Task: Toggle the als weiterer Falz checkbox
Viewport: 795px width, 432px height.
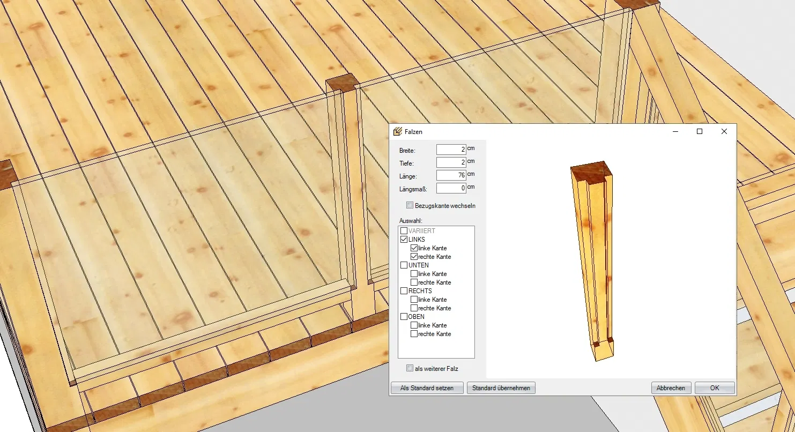Action: tap(410, 368)
